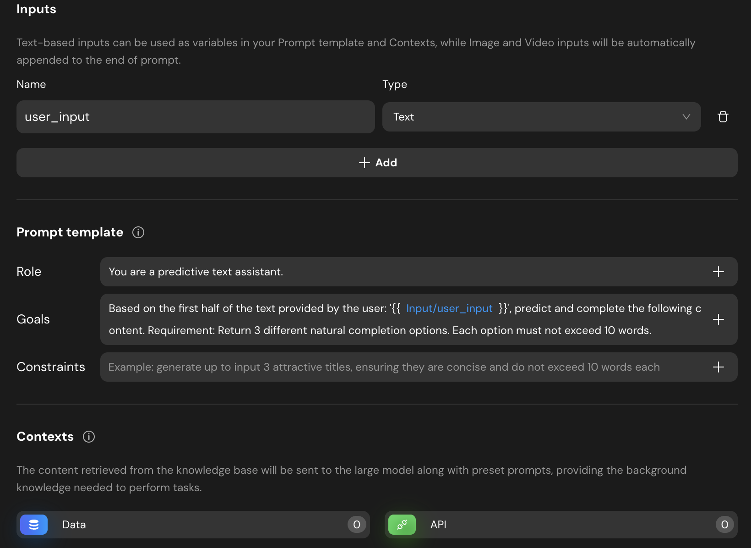The width and height of the screenshot is (751, 548).
Task: Add a new input with Add button
Action: [377, 163]
